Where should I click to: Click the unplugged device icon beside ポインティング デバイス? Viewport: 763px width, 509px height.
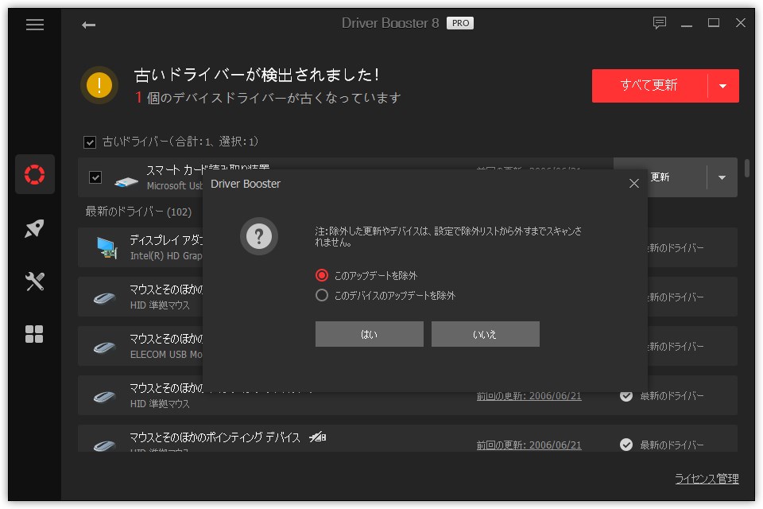(x=318, y=437)
